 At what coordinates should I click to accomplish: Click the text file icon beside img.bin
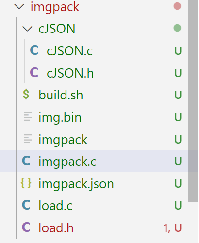[x=28, y=116]
